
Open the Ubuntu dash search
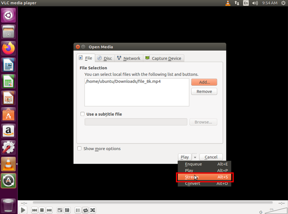tap(8, 15)
